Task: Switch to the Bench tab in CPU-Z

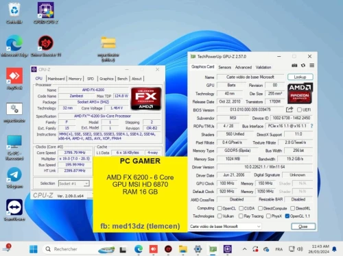Action: [x=122, y=79]
